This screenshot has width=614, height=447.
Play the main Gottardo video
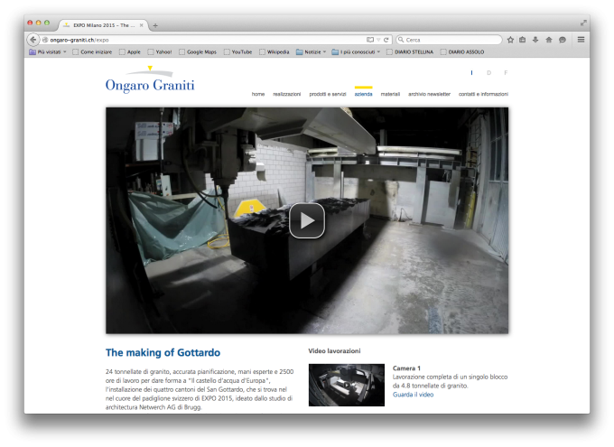click(307, 220)
